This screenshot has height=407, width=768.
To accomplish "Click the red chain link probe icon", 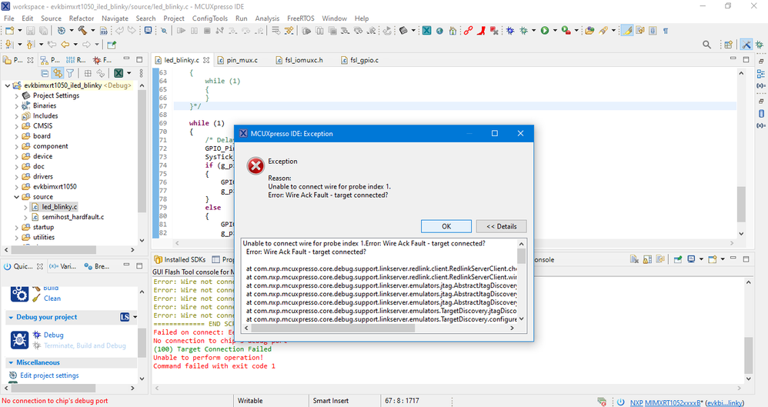I will coord(468,30).
